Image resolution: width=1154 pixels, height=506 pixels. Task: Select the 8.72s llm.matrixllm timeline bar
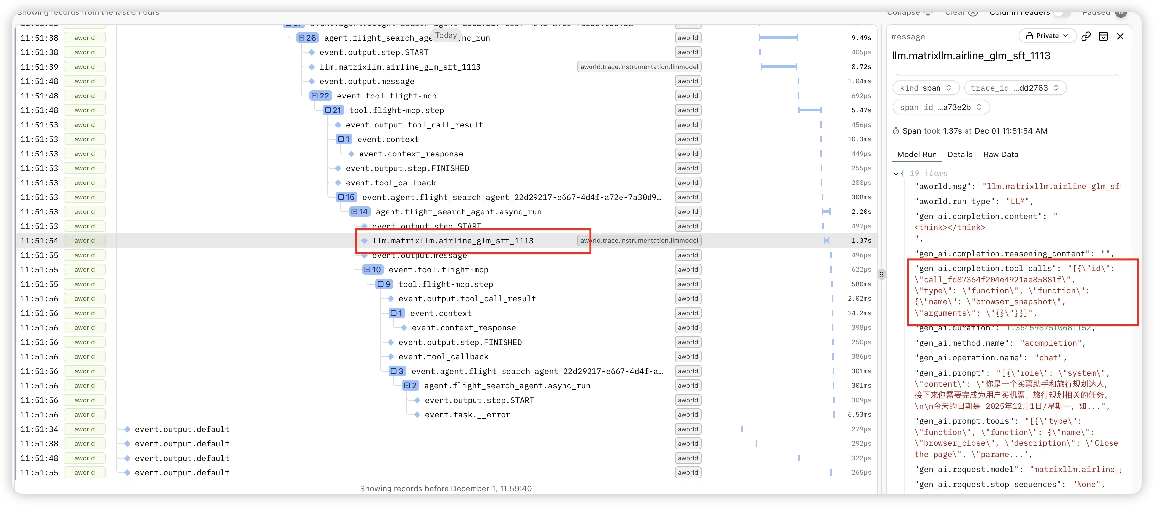click(x=779, y=67)
